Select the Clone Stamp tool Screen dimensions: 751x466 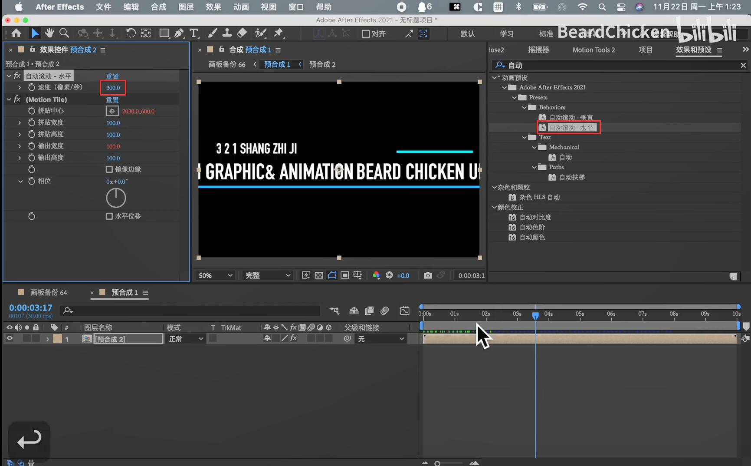[226, 33]
